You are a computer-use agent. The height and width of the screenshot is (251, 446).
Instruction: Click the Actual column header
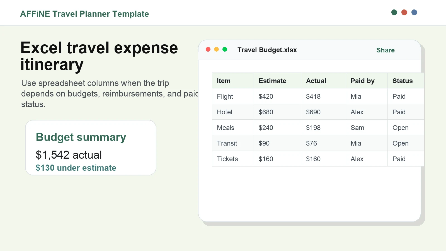click(x=323, y=81)
